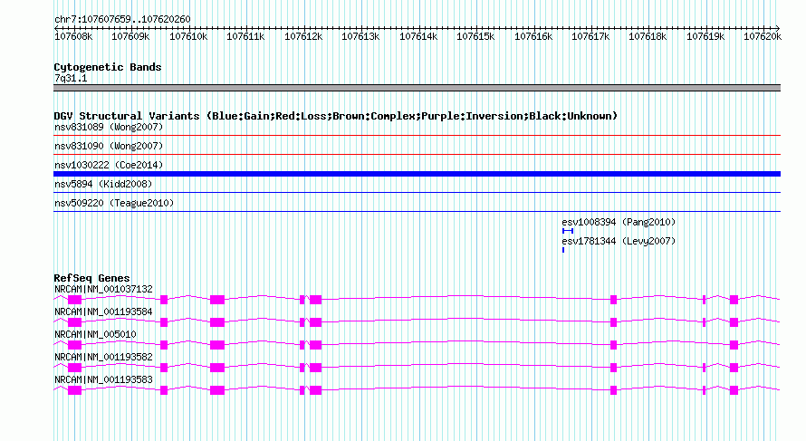Click the 107620k ruler tick label
806x441 pixels.
coord(763,36)
